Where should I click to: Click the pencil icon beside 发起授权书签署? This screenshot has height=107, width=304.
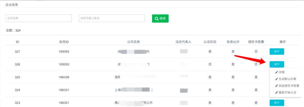click(277, 86)
